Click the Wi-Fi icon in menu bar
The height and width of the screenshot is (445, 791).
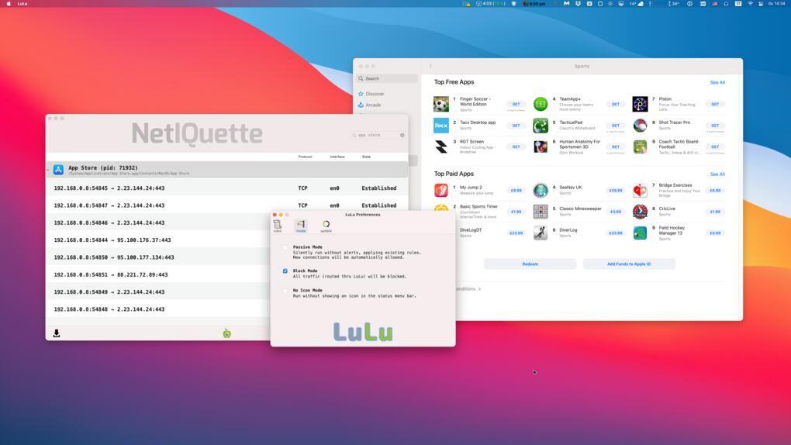click(x=750, y=4)
